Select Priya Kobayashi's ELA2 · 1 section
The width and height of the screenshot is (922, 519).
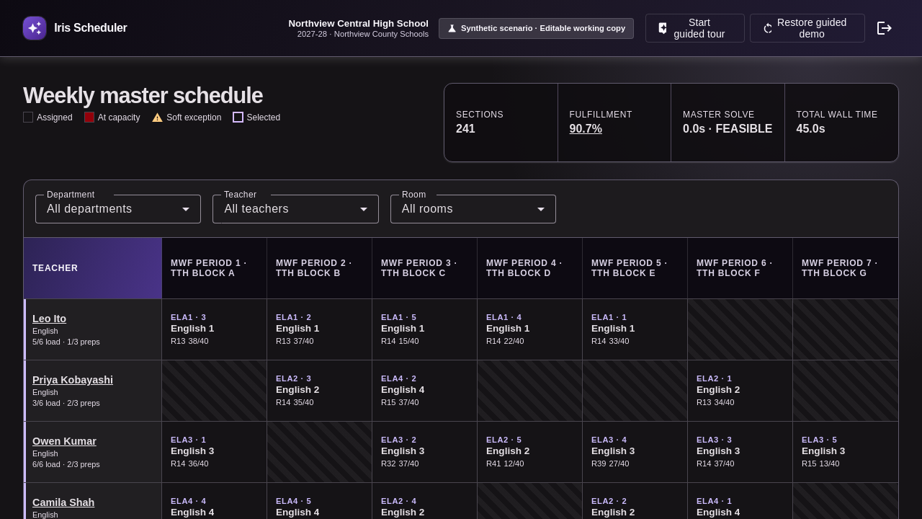point(740,391)
